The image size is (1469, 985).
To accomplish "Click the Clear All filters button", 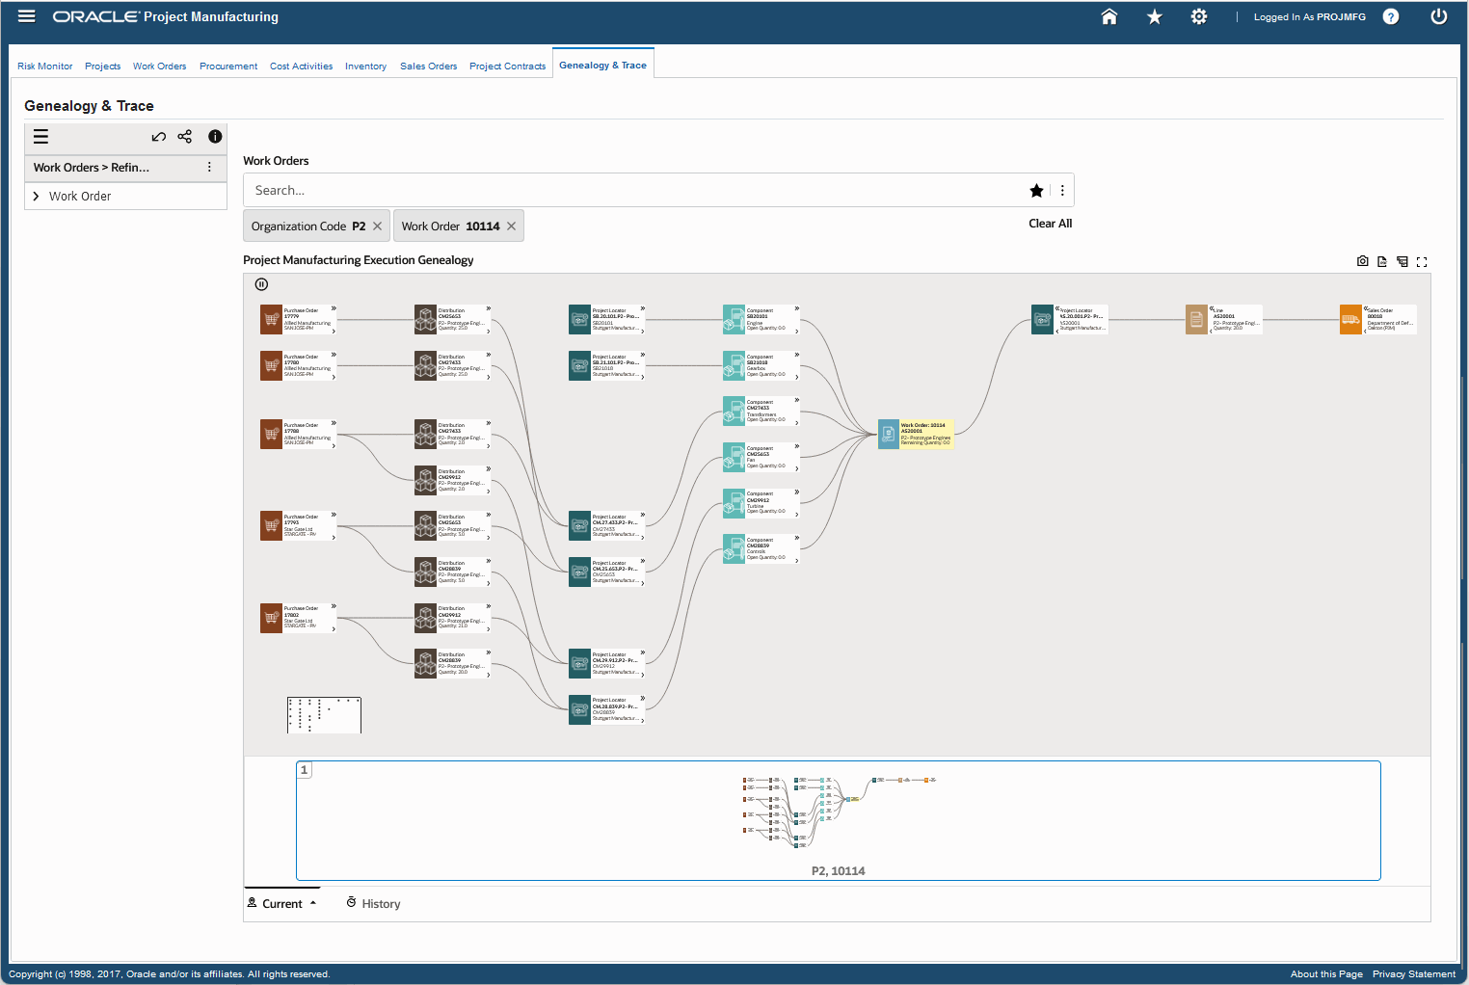I will pyautogui.click(x=1051, y=224).
